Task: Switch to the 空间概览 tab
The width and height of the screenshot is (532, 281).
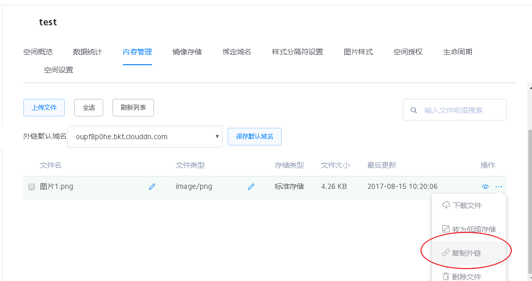Action: coord(38,52)
